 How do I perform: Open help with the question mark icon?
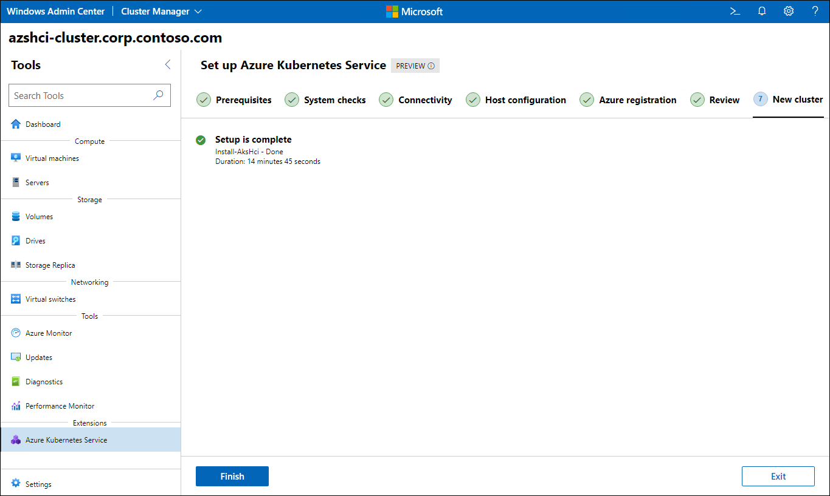tap(815, 11)
